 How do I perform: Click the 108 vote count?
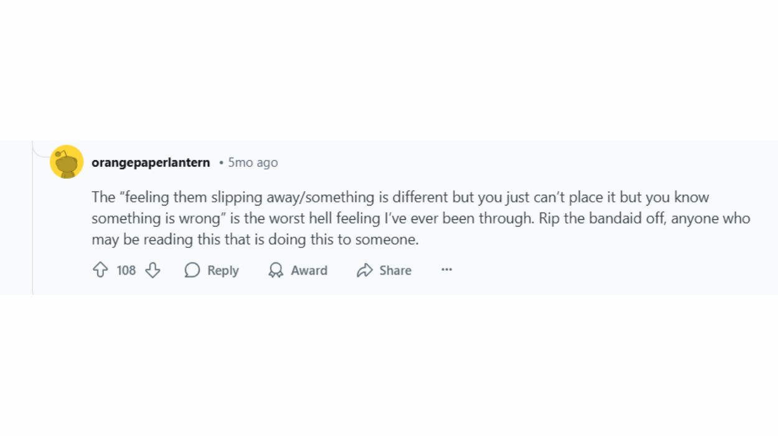pos(126,270)
